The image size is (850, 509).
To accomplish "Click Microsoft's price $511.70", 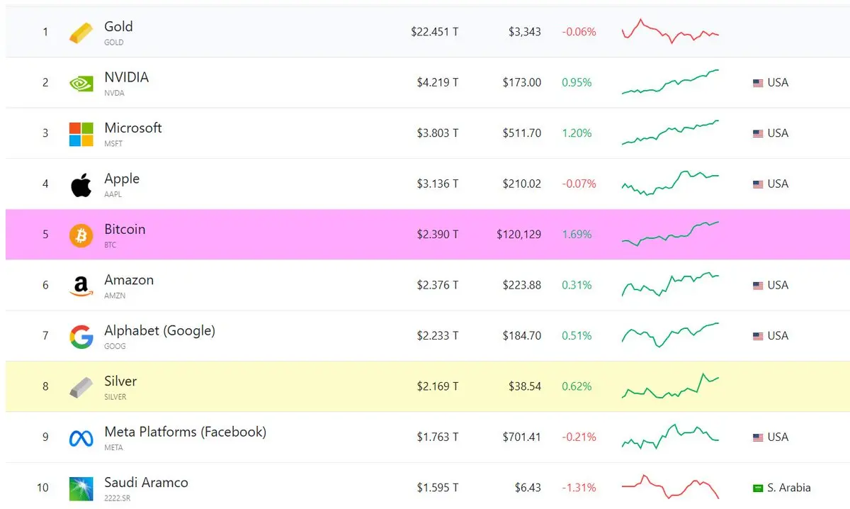I will point(522,133).
